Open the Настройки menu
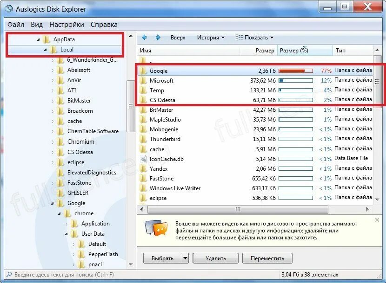386x283 pixels. (x=67, y=25)
